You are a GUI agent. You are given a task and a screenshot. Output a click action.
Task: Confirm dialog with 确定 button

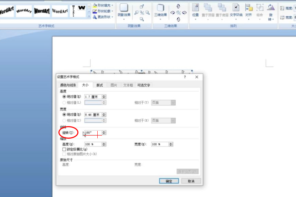[x=169, y=181]
